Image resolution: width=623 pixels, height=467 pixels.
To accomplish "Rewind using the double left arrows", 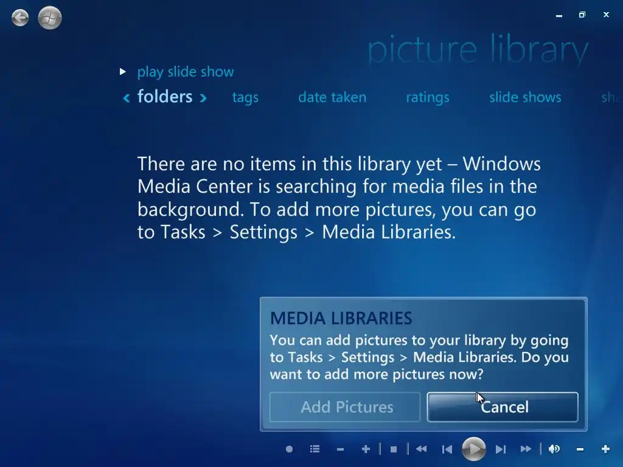I will (421, 449).
